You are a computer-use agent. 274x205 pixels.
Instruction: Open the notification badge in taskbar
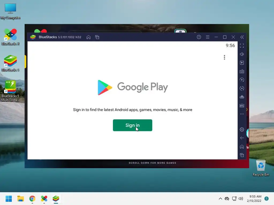267,199
